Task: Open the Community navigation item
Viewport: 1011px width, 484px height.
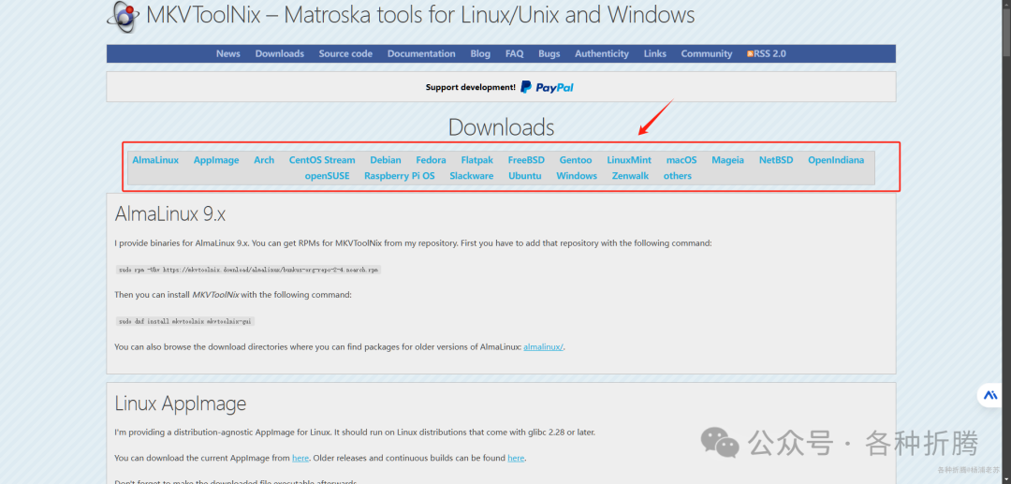Action: [x=707, y=53]
